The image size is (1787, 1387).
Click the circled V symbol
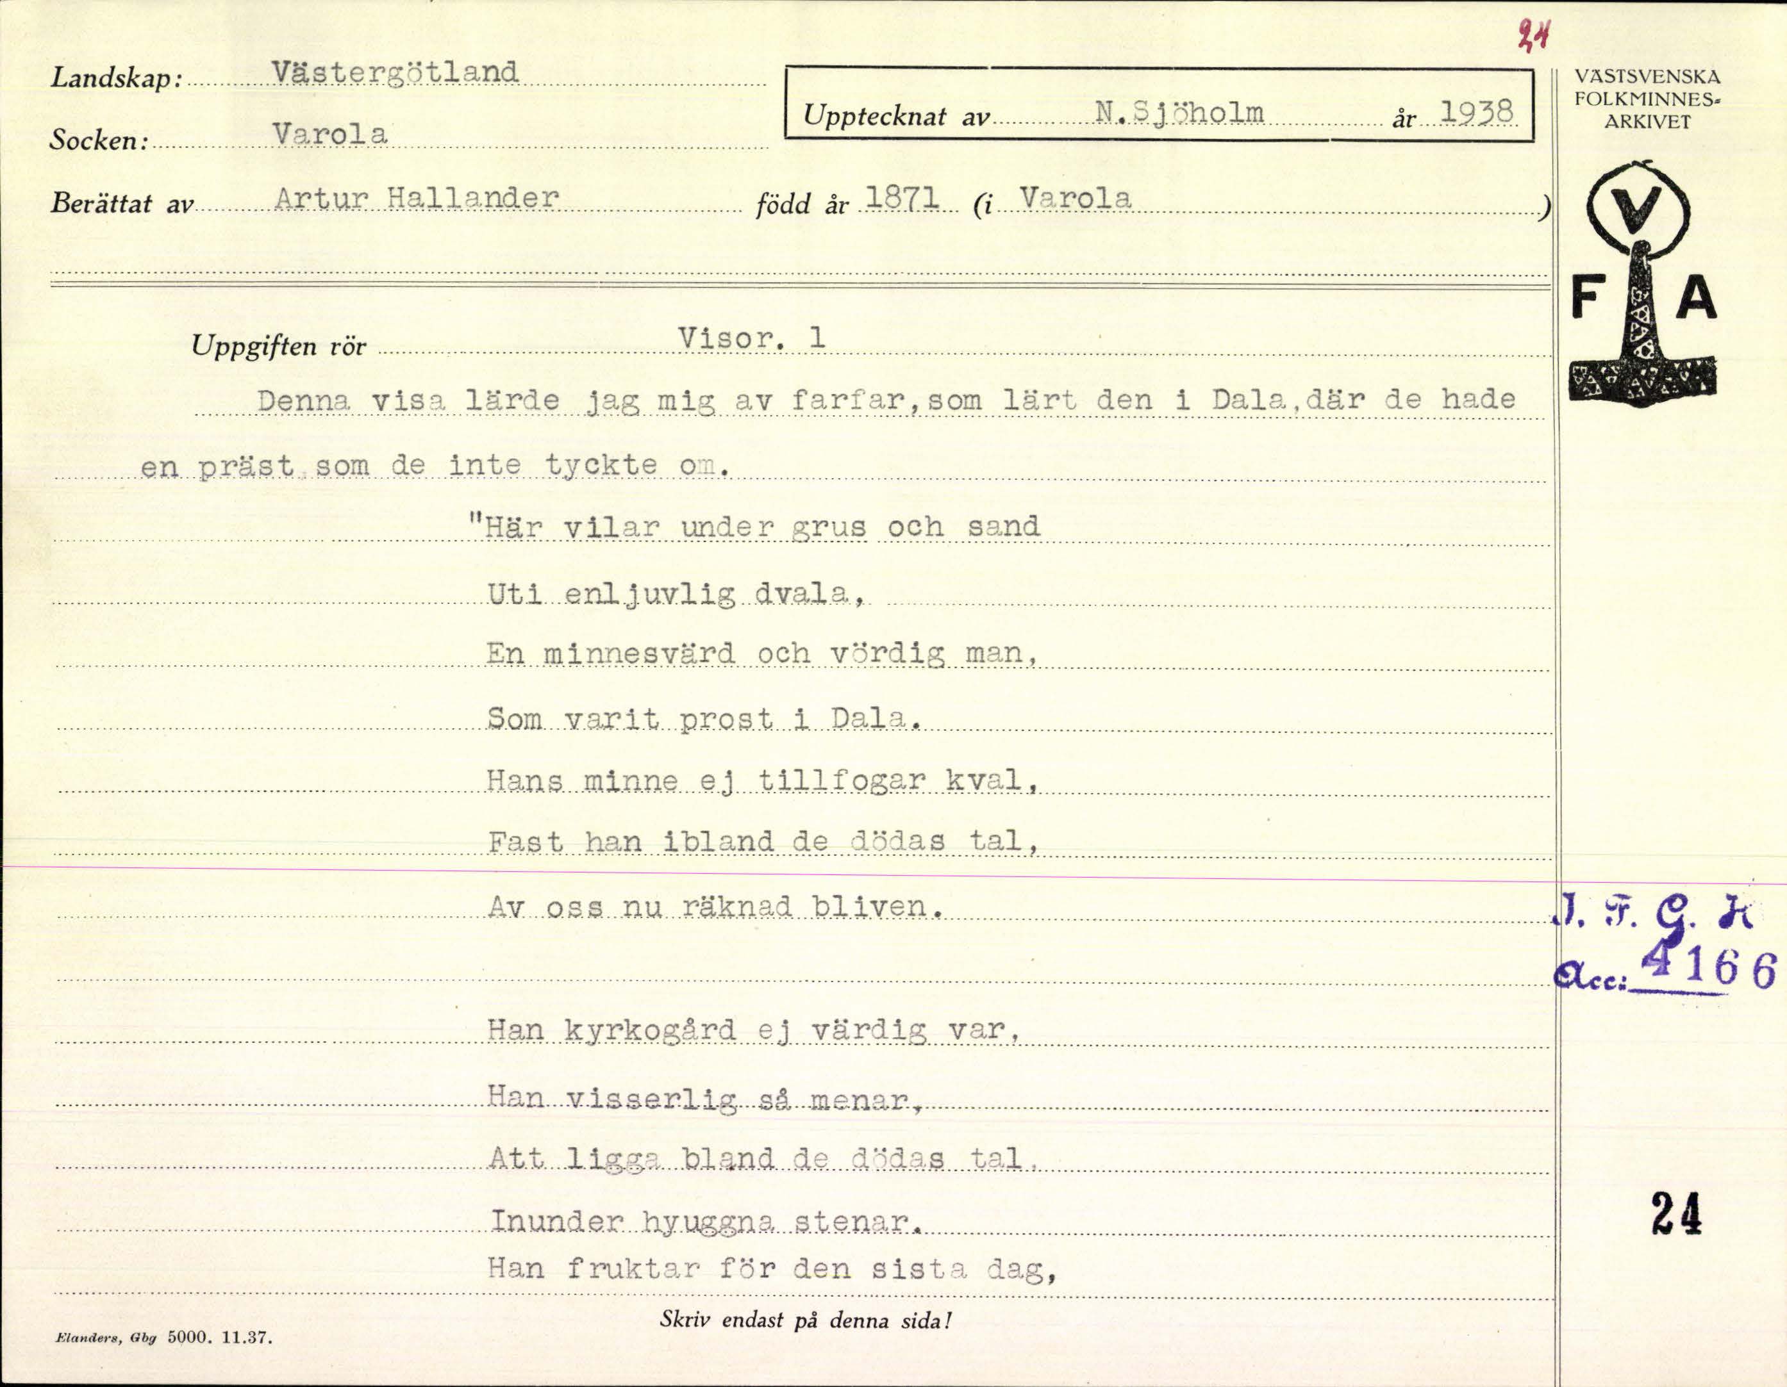[1638, 209]
